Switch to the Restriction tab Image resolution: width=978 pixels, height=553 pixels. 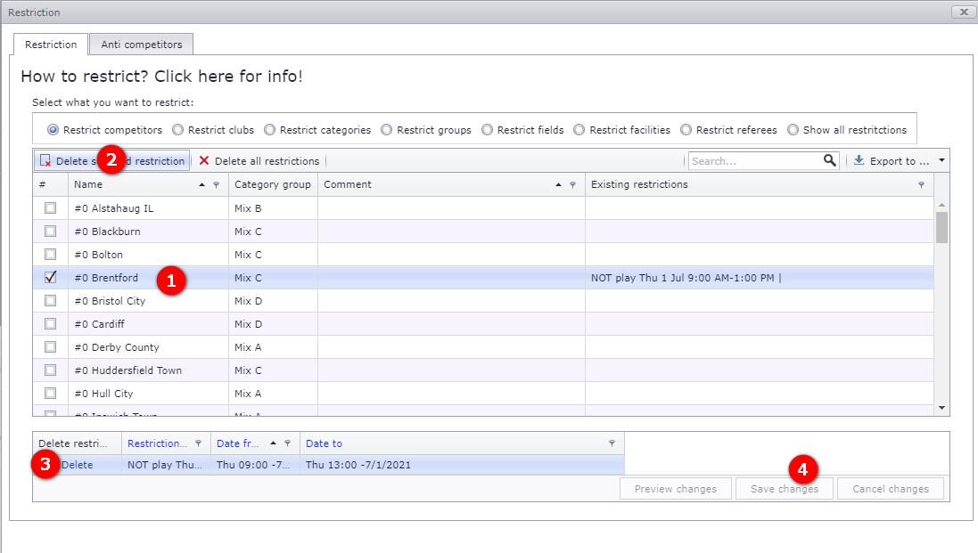[51, 45]
